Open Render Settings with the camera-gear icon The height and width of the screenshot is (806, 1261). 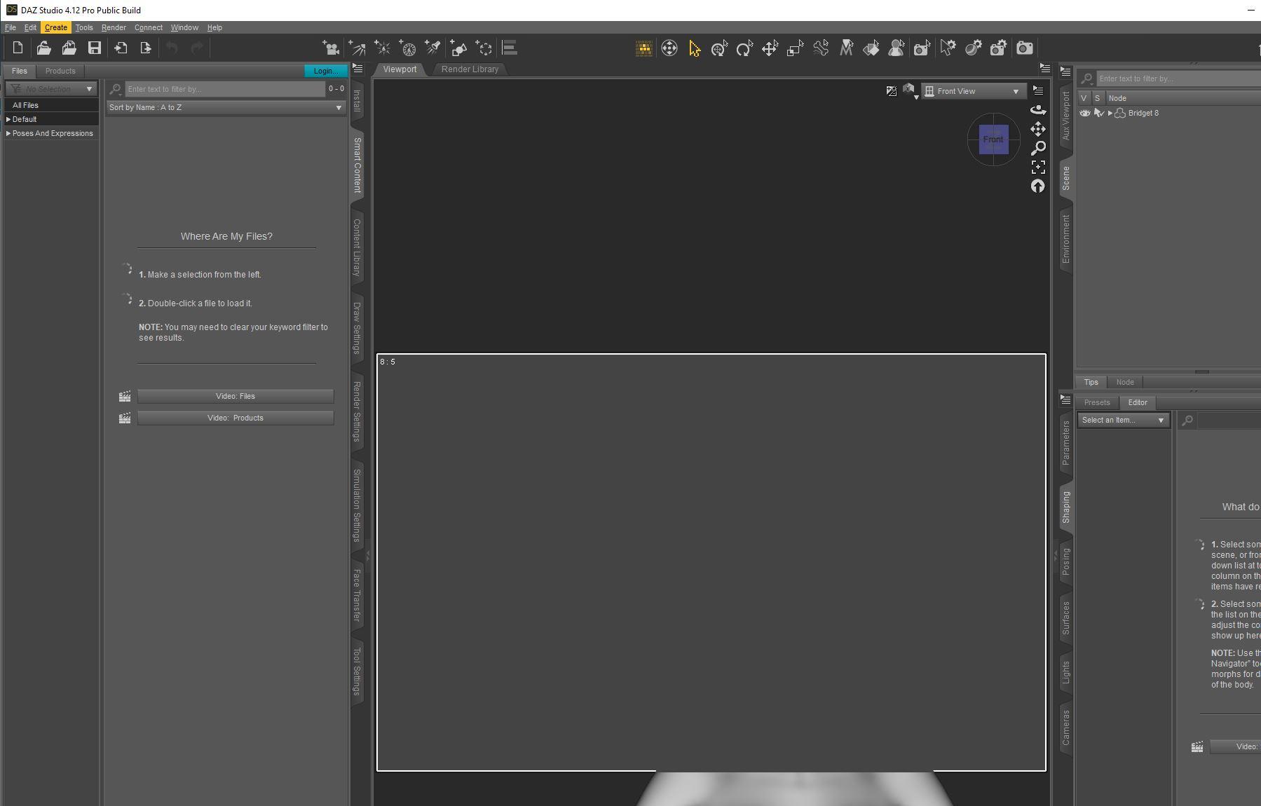(998, 48)
